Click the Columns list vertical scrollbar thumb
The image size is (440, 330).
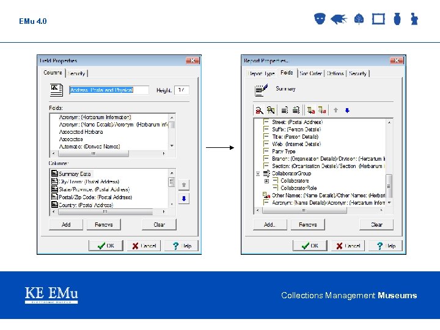(172, 182)
